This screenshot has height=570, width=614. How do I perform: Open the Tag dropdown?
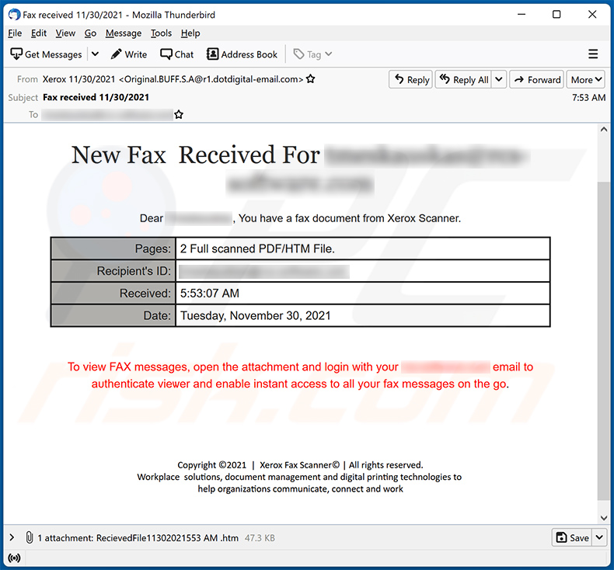point(312,54)
